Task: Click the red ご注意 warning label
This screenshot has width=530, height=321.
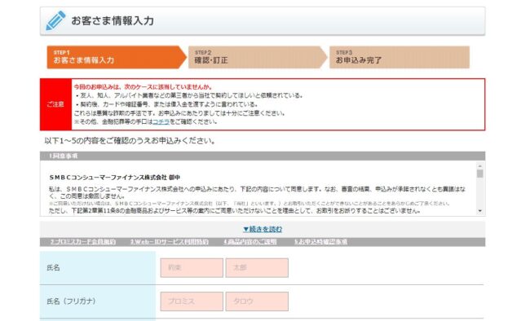Action: tap(55, 104)
